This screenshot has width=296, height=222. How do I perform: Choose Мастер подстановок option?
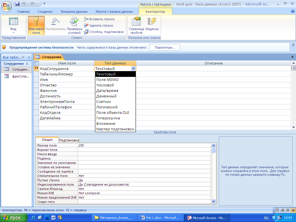coord(115,129)
